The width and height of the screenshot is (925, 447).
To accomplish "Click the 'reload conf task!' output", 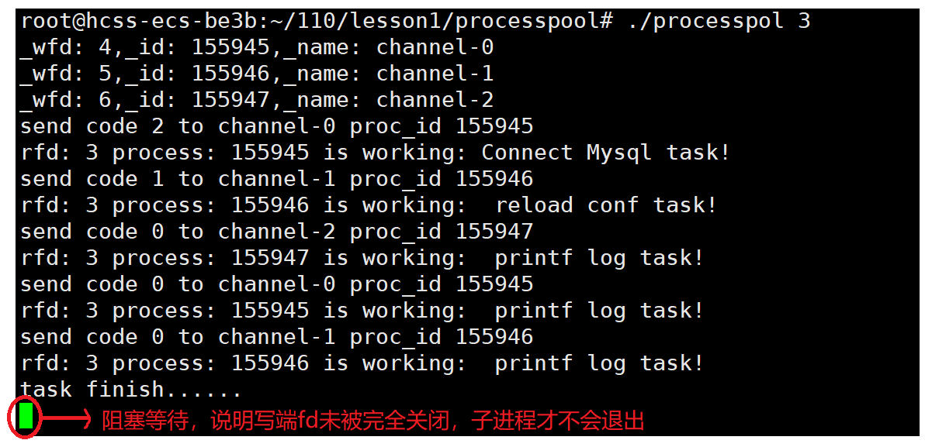I will (x=606, y=205).
